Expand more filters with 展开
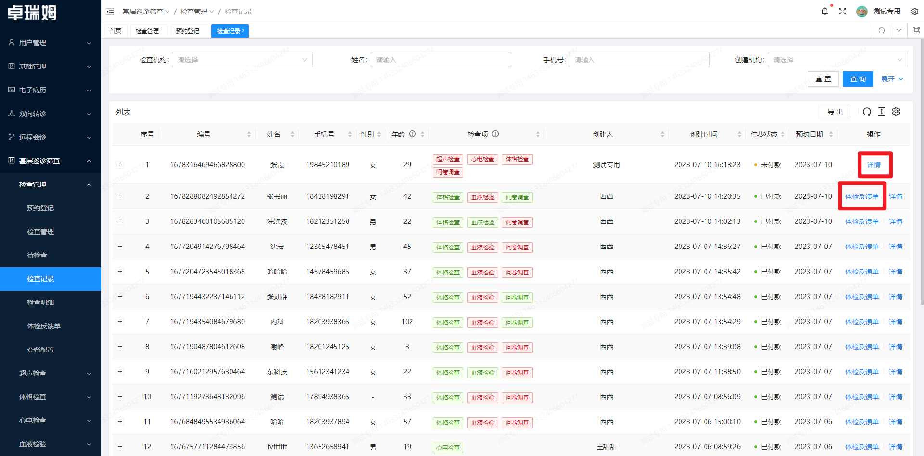The width and height of the screenshot is (924, 456). click(892, 79)
